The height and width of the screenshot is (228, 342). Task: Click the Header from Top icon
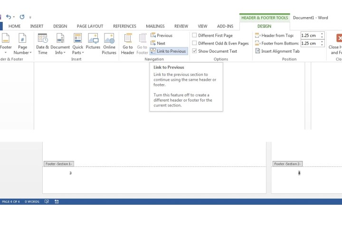coord(257,35)
